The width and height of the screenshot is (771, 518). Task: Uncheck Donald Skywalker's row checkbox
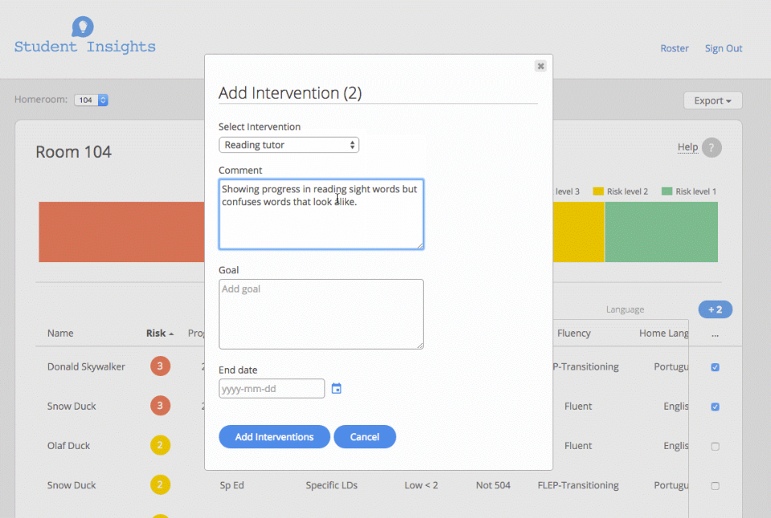tap(715, 367)
